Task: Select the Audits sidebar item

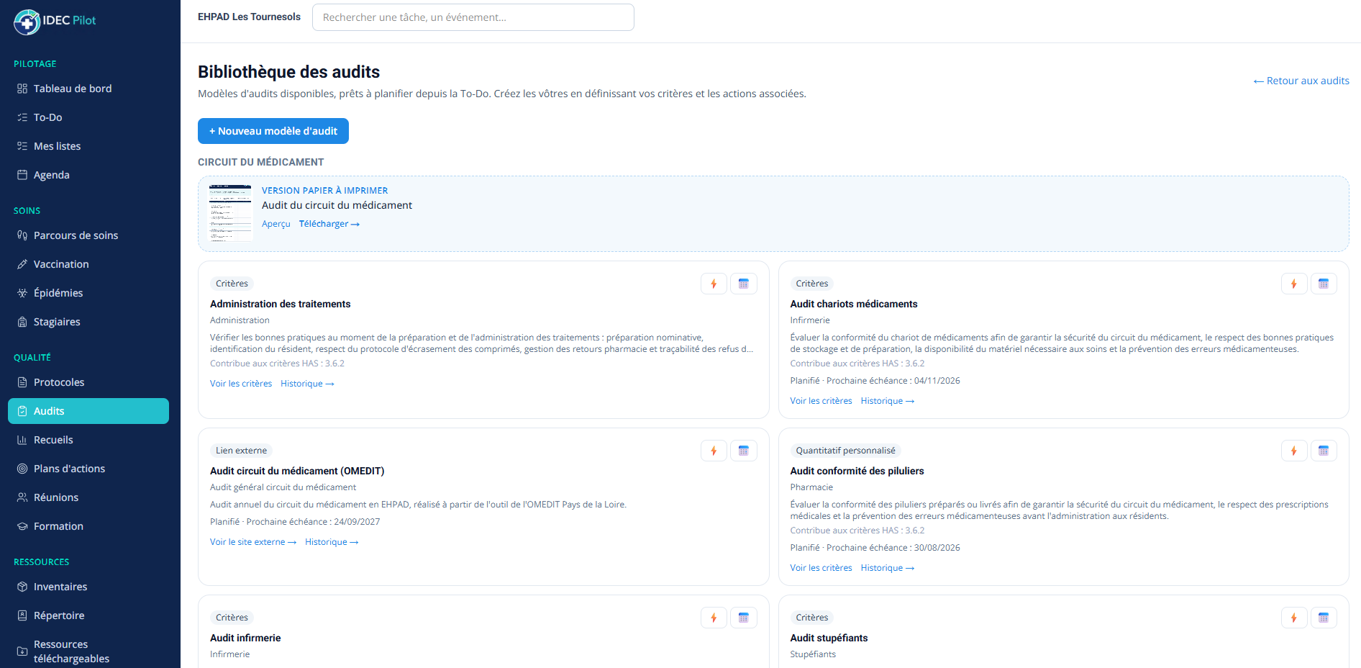Action: pyautogui.click(x=88, y=411)
